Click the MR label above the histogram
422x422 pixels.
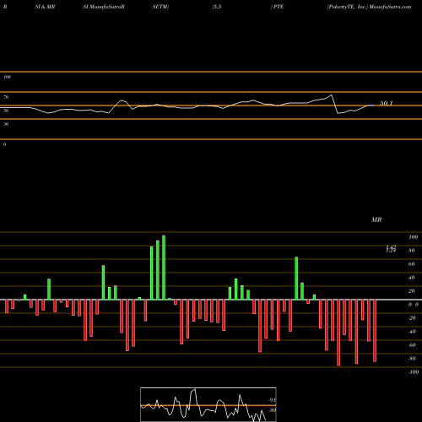(376, 219)
